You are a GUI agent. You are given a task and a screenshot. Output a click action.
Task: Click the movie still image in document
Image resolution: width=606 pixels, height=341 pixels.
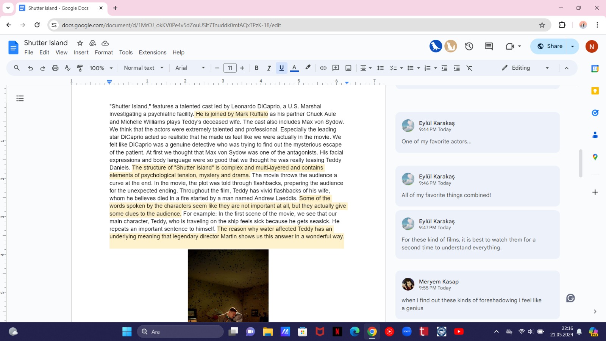(228, 285)
